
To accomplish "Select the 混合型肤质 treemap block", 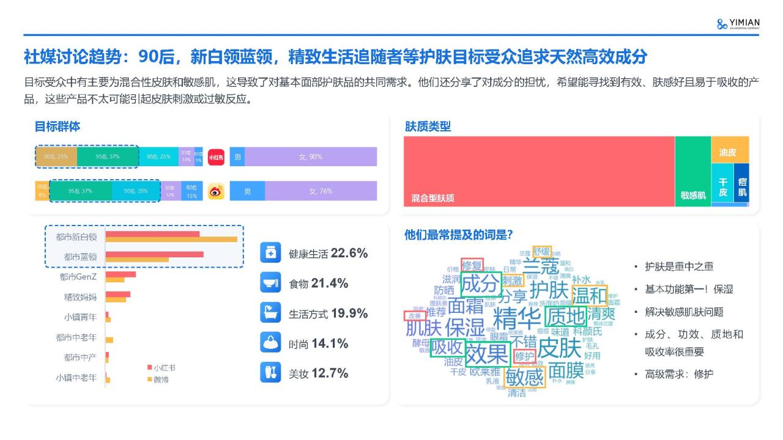I will tap(539, 172).
